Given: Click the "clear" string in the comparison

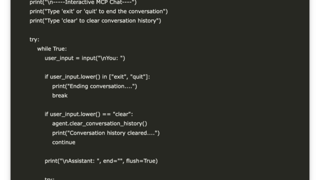Looking at the screenshot, I should (x=122, y=114).
